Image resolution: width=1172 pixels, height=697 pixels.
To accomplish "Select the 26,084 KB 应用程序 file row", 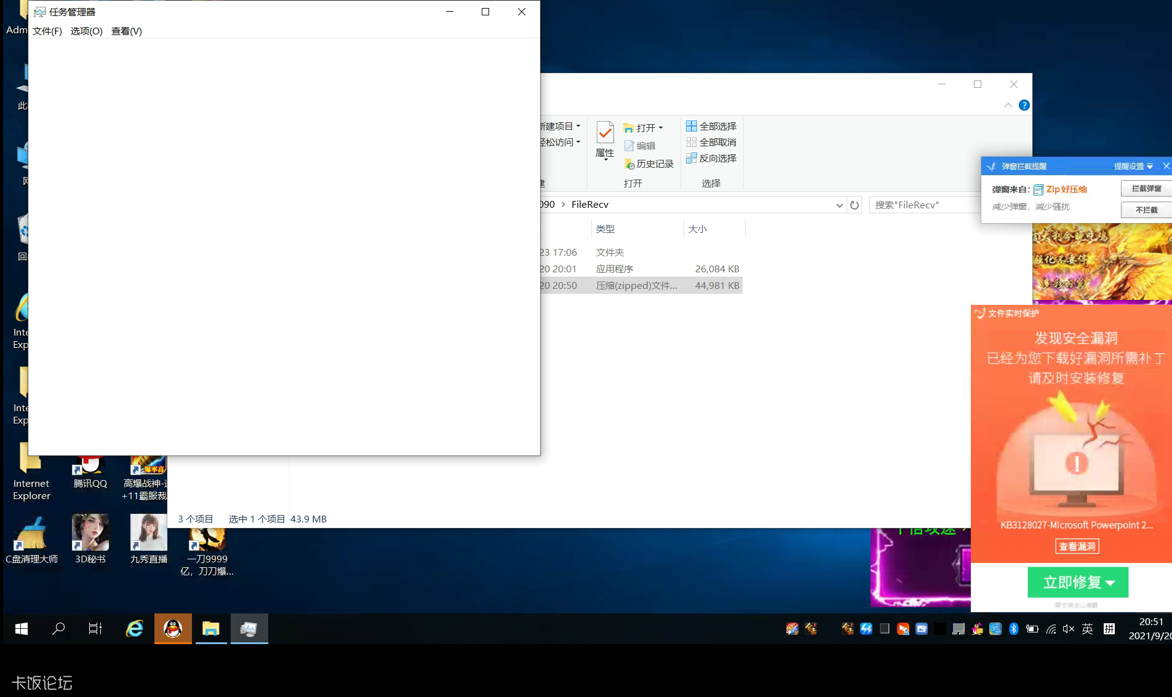I will 641,269.
